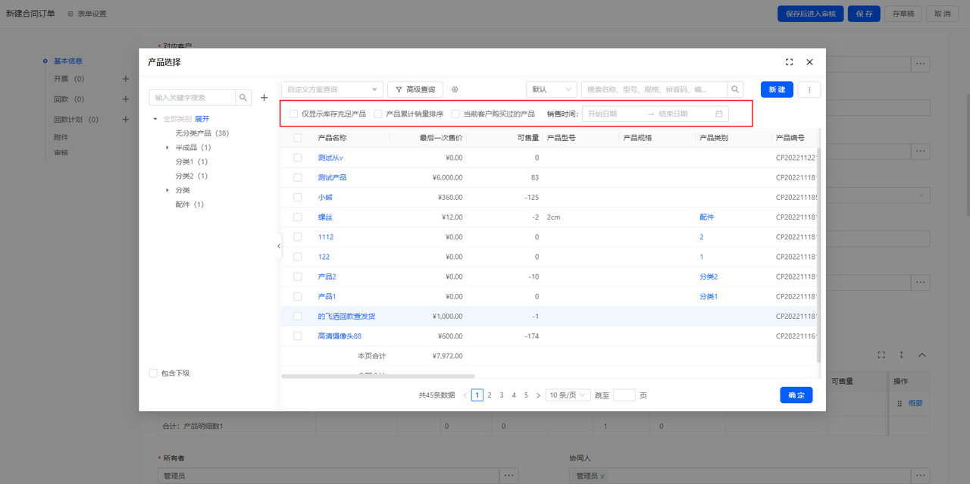The image size is (970, 484).
Task: Click plus icon next to 回款 (0)
Action: (x=126, y=99)
